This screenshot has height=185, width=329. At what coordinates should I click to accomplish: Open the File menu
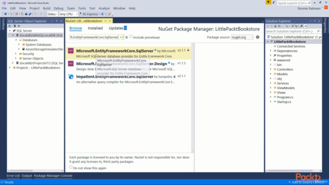(x=4, y=8)
